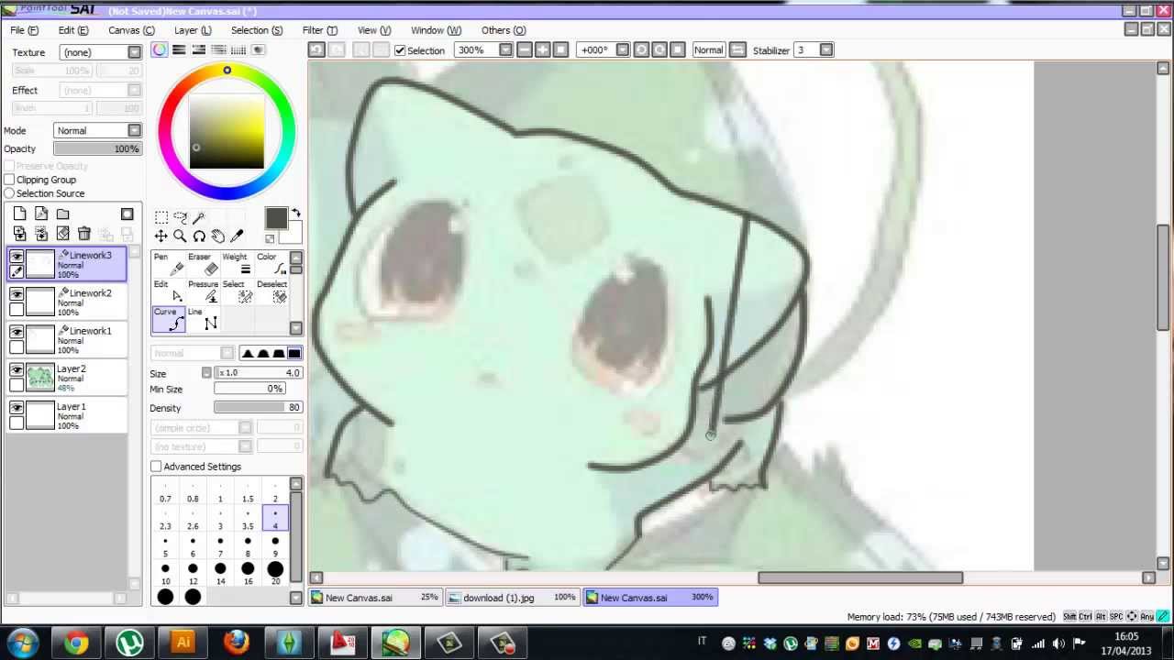Adjust the layer Opacity slider
This screenshot has height=660, width=1174.
[x=96, y=148]
